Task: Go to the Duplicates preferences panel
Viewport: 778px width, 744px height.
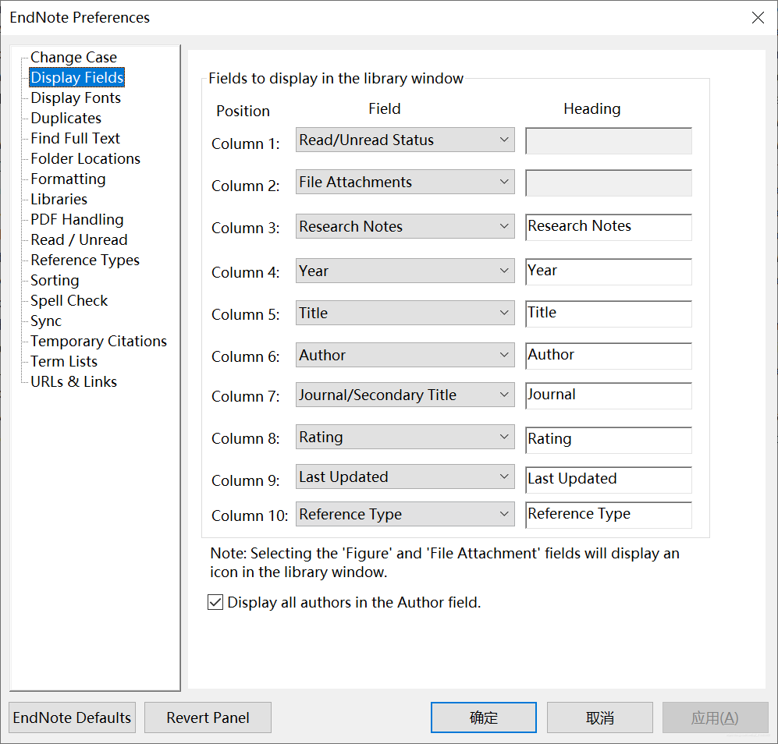Action: pyautogui.click(x=66, y=119)
